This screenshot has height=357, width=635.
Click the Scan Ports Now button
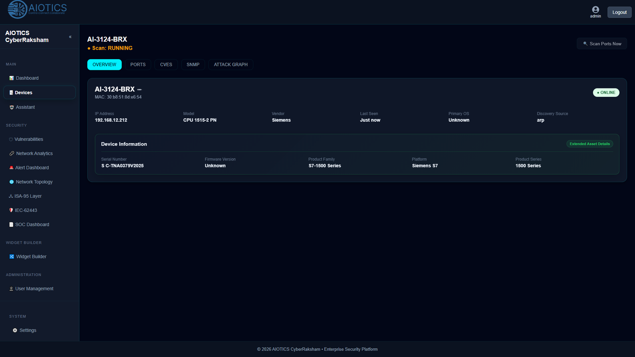click(602, 44)
